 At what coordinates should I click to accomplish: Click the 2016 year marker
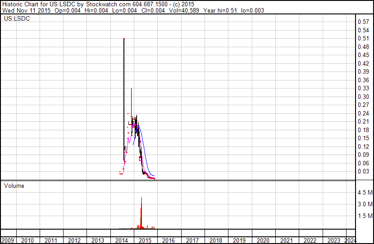pyautogui.click(x=169, y=240)
